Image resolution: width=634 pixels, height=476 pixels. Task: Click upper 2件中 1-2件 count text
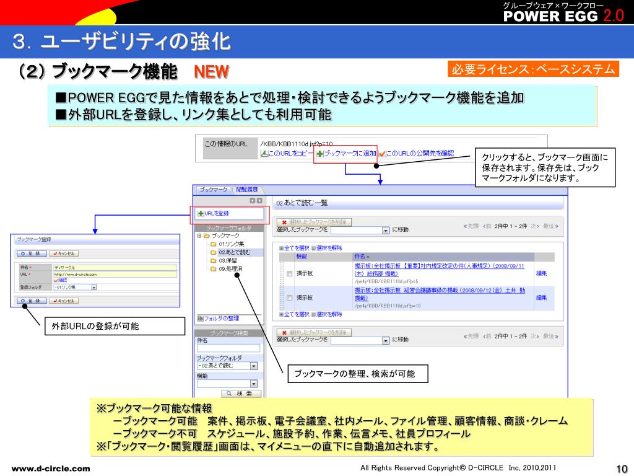[510, 226]
